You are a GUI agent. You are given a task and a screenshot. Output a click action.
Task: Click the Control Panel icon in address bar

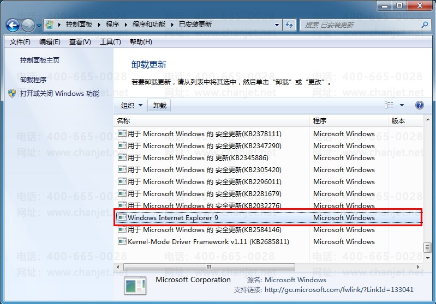(x=49, y=25)
